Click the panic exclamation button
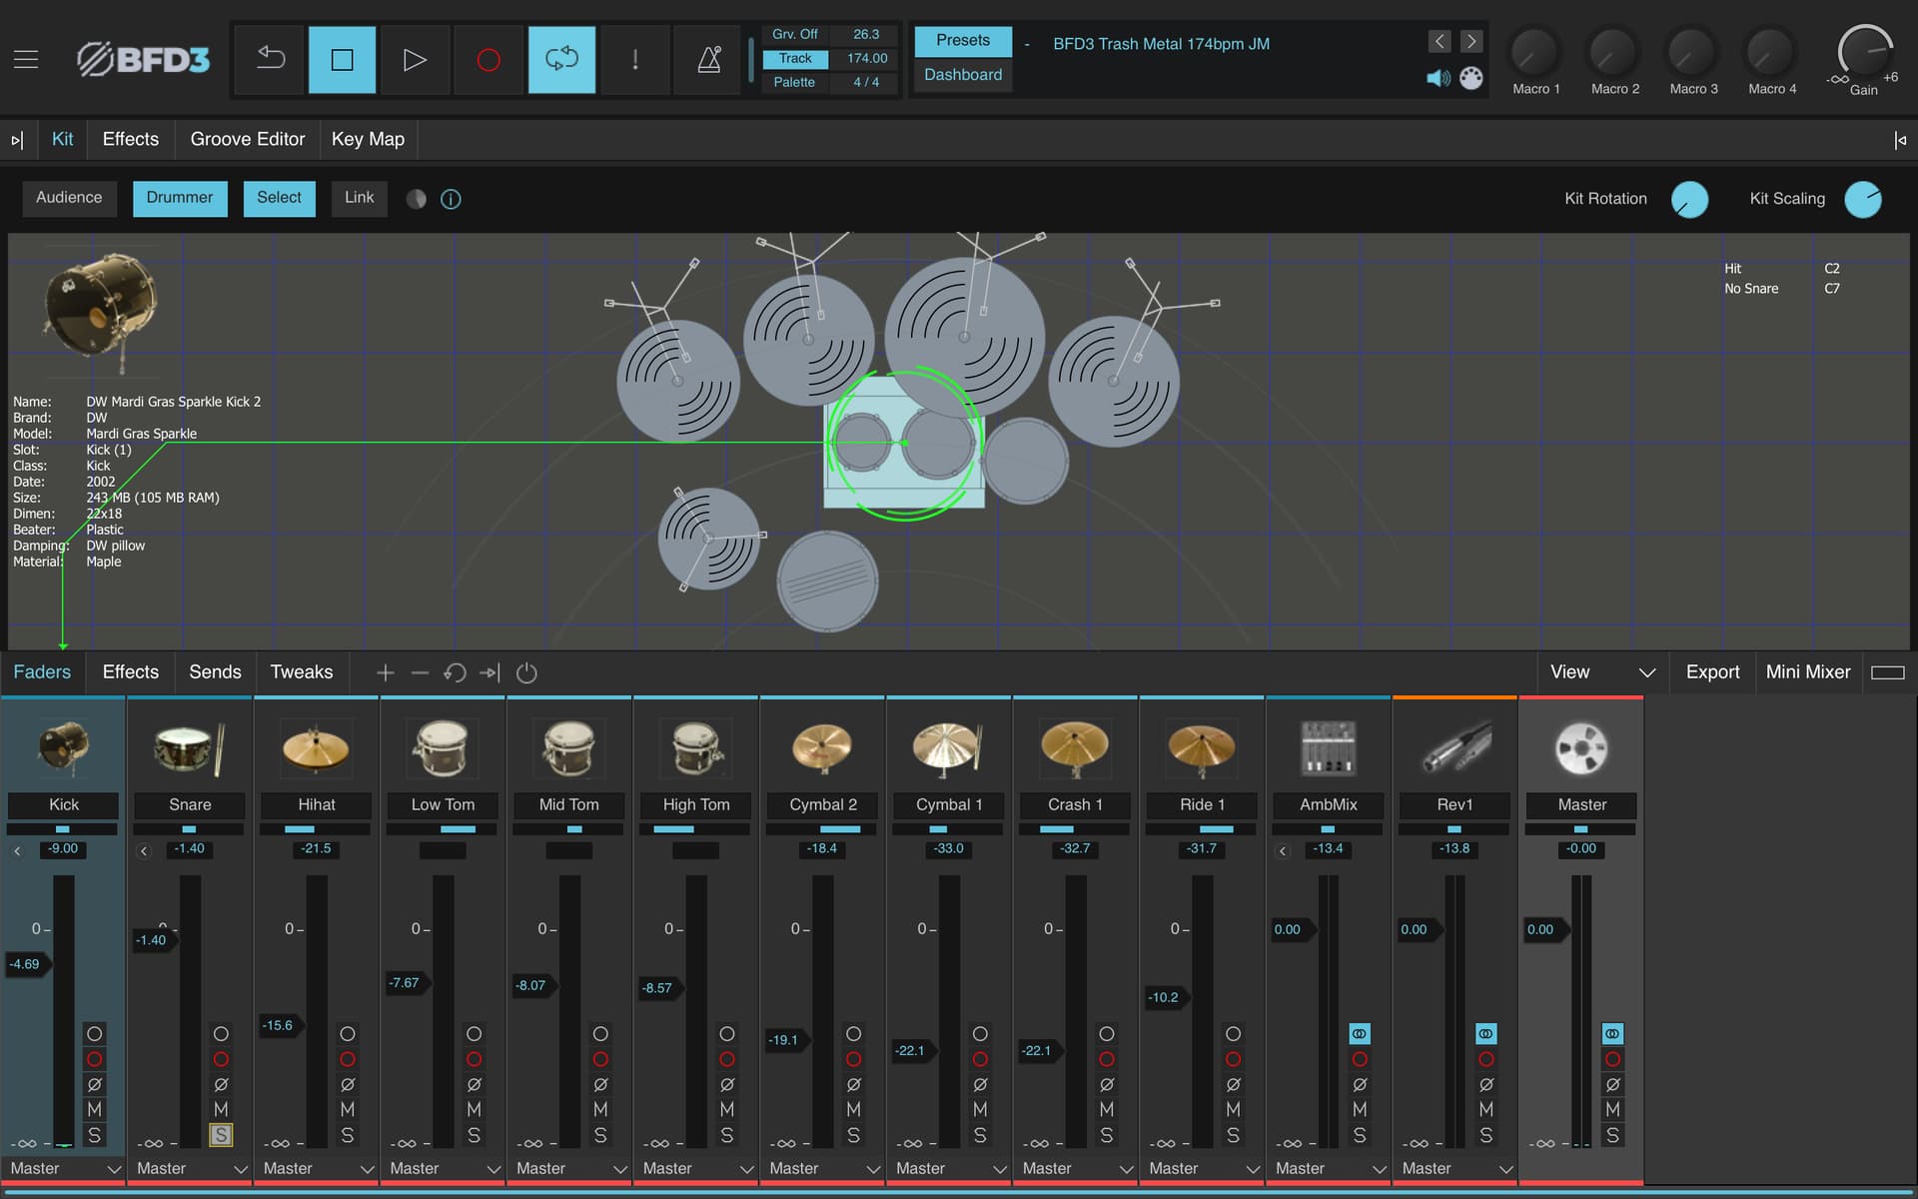Image resolution: width=1918 pixels, height=1199 pixels. coord(635,60)
